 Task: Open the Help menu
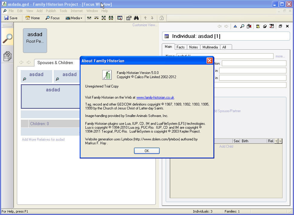[x=104, y=11]
